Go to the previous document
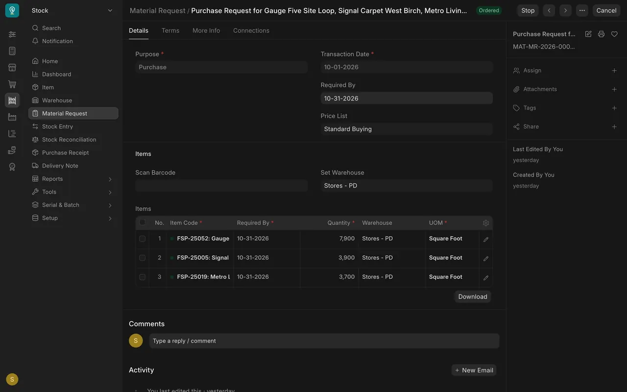Screen dimensions: 627x392 pos(549,10)
